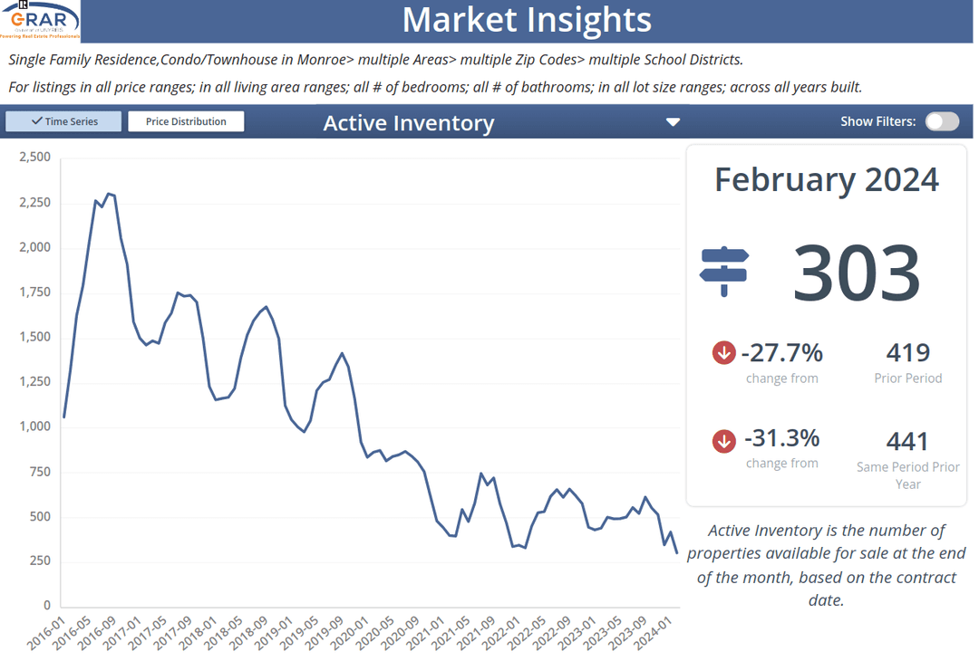The width and height of the screenshot is (979, 661).
Task: Click the checkmark on the Time Series tab
Action: coord(36,121)
